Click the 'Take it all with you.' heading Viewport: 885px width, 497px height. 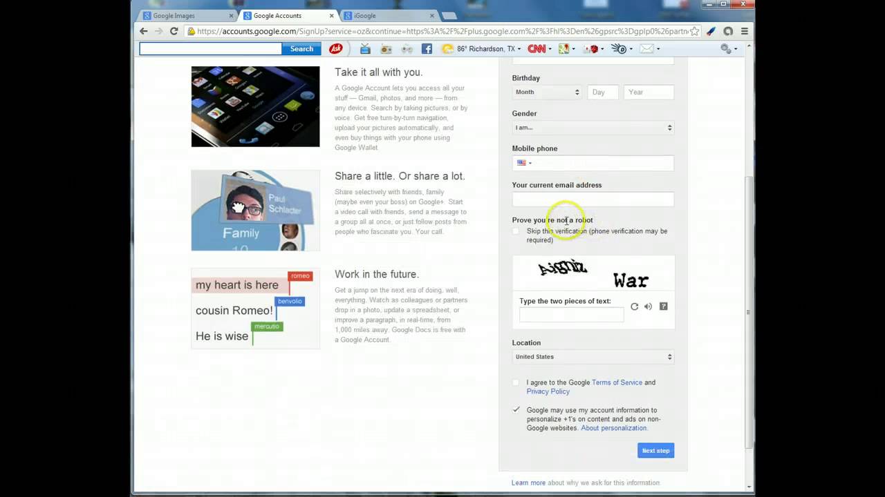(378, 72)
